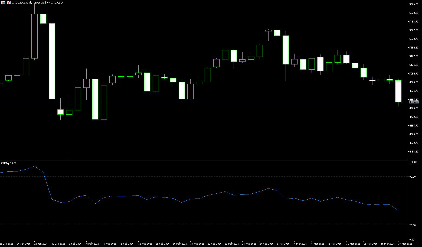This screenshot has height=247, width=422.
Task: Click the RSI 20.00 level label
Action: pyautogui.click(x=413, y=225)
